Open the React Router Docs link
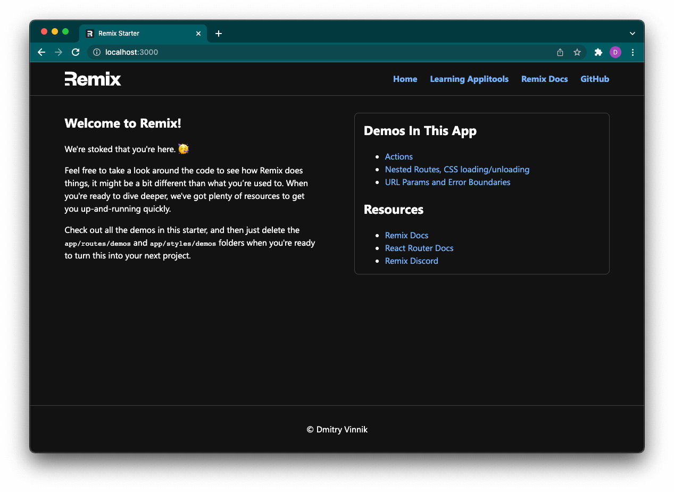This screenshot has width=674, height=492. click(x=419, y=248)
